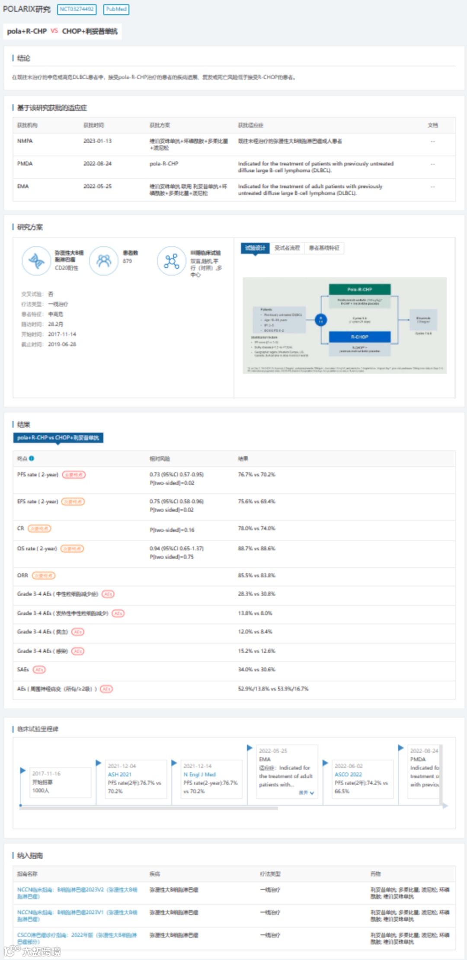The image size is (467, 960).
Task: Click the DNA disease icon for DLBCL
Action: coord(36,260)
